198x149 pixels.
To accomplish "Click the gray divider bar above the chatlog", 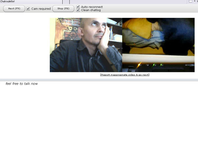I will pos(99,80).
